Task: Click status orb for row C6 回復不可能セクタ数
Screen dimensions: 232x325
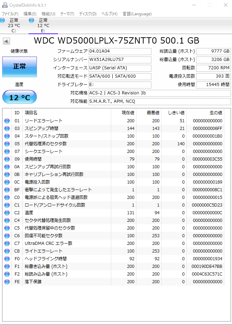Action: tap(7, 236)
